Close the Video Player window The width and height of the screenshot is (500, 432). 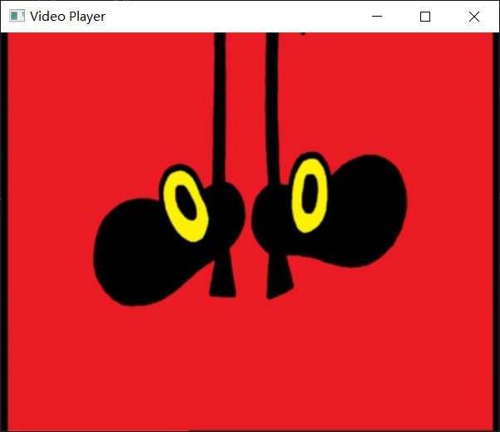point(474,17)
